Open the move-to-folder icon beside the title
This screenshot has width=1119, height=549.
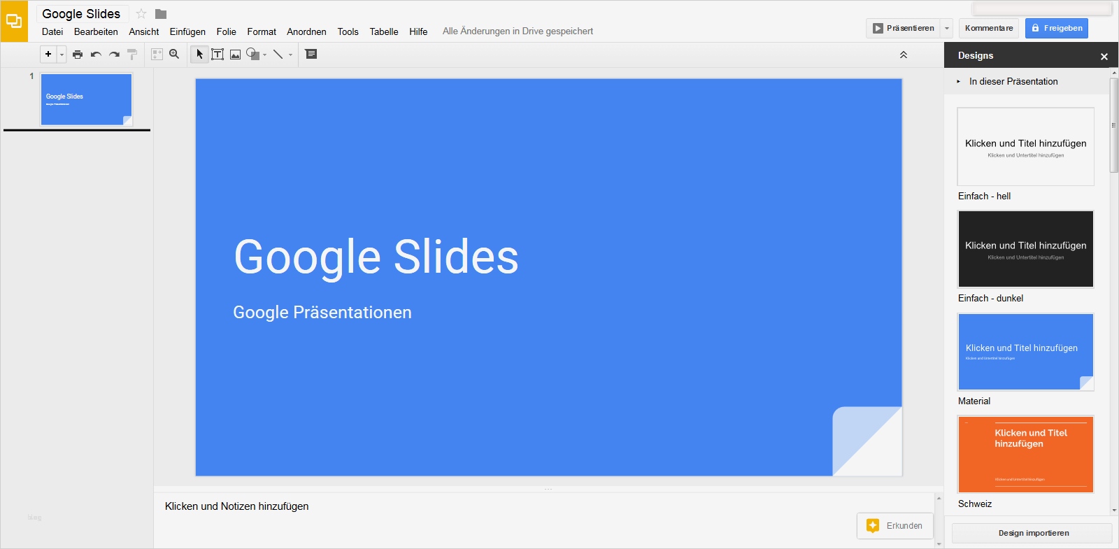161,14
